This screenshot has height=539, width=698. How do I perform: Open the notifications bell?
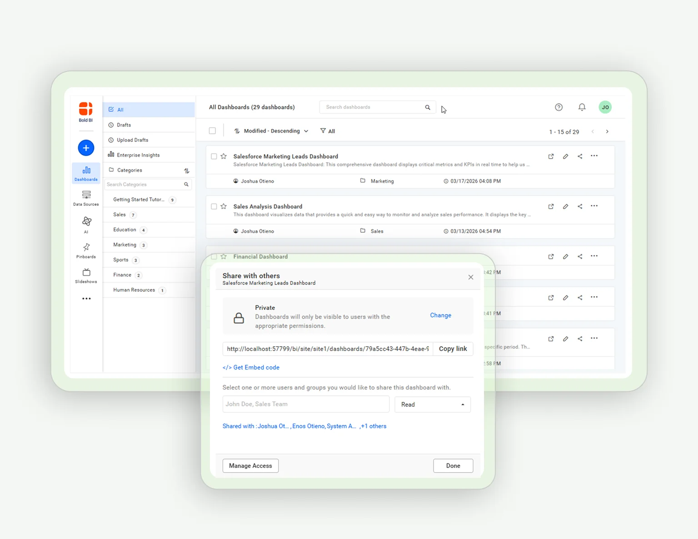click(582, 107)
